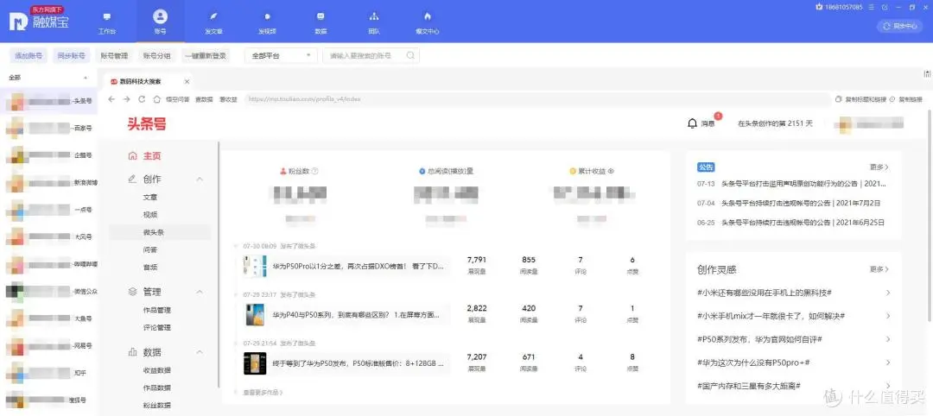The image size is (933, 416).
Task: Open the 消息 bell notifications
Action: pyautogui.click(x=692, y=123)
